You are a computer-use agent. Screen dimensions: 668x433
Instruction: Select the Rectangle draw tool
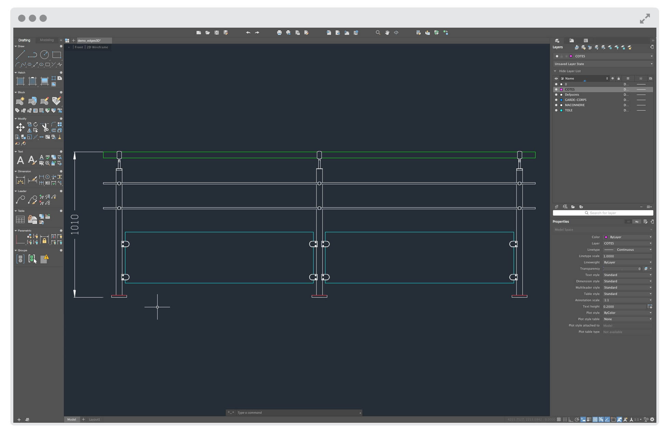click(57, 55)
